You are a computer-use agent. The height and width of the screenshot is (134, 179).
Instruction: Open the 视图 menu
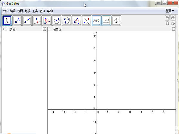tap(20, 11)
